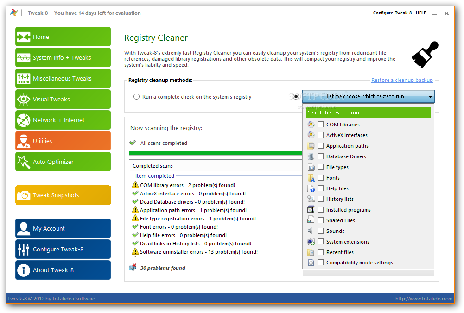Enable the COM Libraries checkbox
The image size is (464, 313).
320,125
